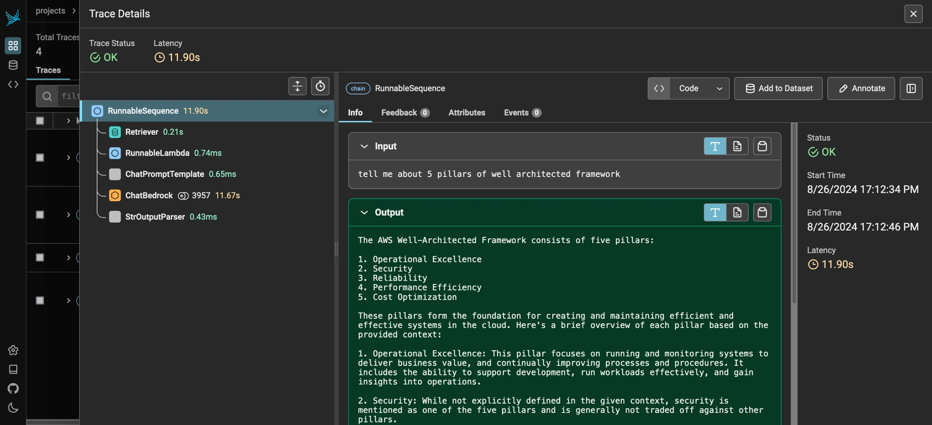Click the panel resize handle

pyautogui.click(x=336, y=248)
